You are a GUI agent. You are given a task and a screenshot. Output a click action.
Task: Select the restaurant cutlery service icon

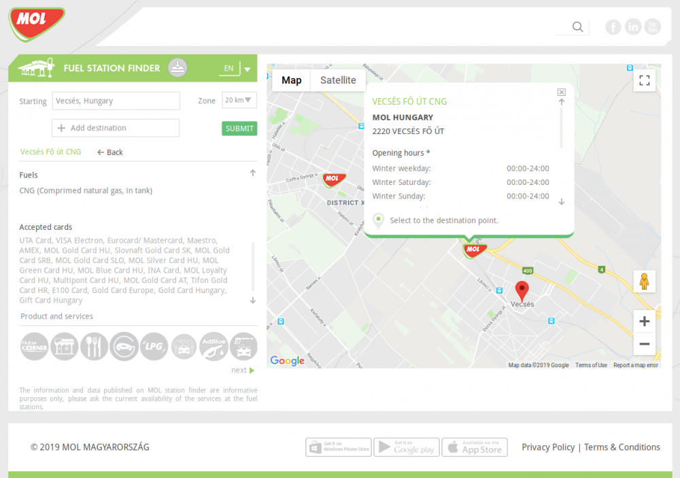click(x=94, y=347)
